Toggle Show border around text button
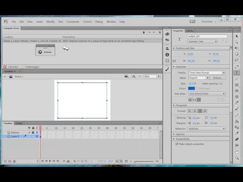The height and width of the screenshot is (182, 243). pos(199,100)
